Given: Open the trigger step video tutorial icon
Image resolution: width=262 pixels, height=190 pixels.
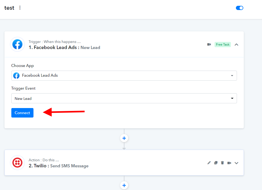Looking at the screenshot, I should pyautogui.click(x=209, y=45).
